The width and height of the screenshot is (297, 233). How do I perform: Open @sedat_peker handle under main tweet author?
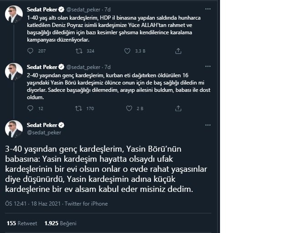tap(44, 132)
